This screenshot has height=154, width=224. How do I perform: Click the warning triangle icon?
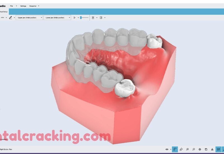pyautogui.click(x=212, y=149)
